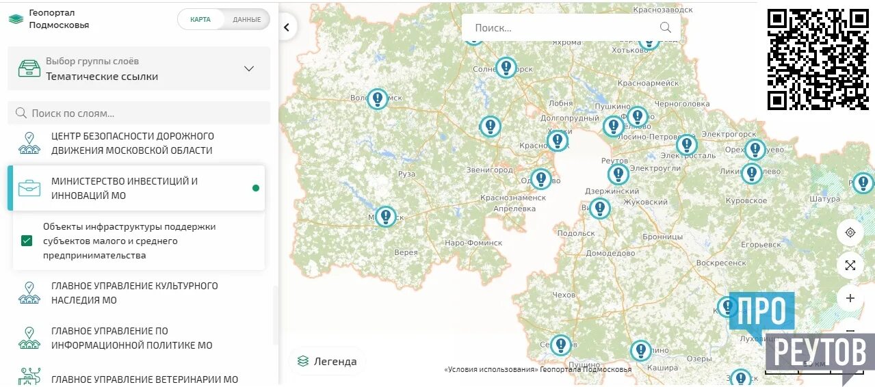Image resolution: width=875 pixels, height=387 pixels.
Task: Click the Центр безопасности дорожного движения icon
Action: (x=29, y=144)
